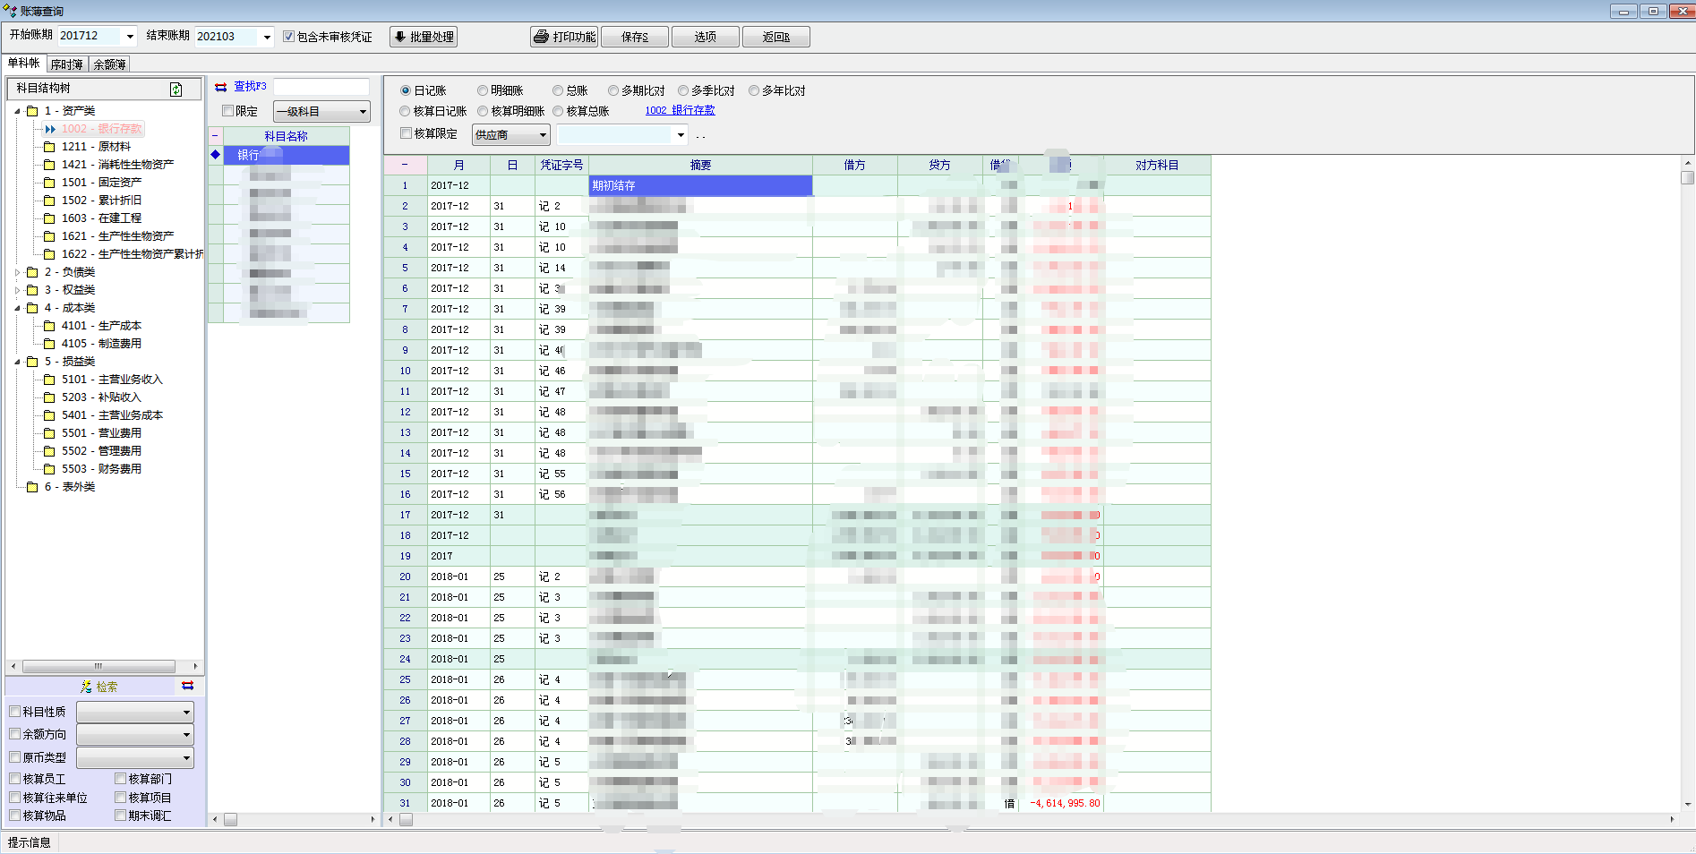The height and width of the screenshot is (854, 1696).
Task: Click the ledger vertical scrollbar thumb
Action: pos(1688,177)
